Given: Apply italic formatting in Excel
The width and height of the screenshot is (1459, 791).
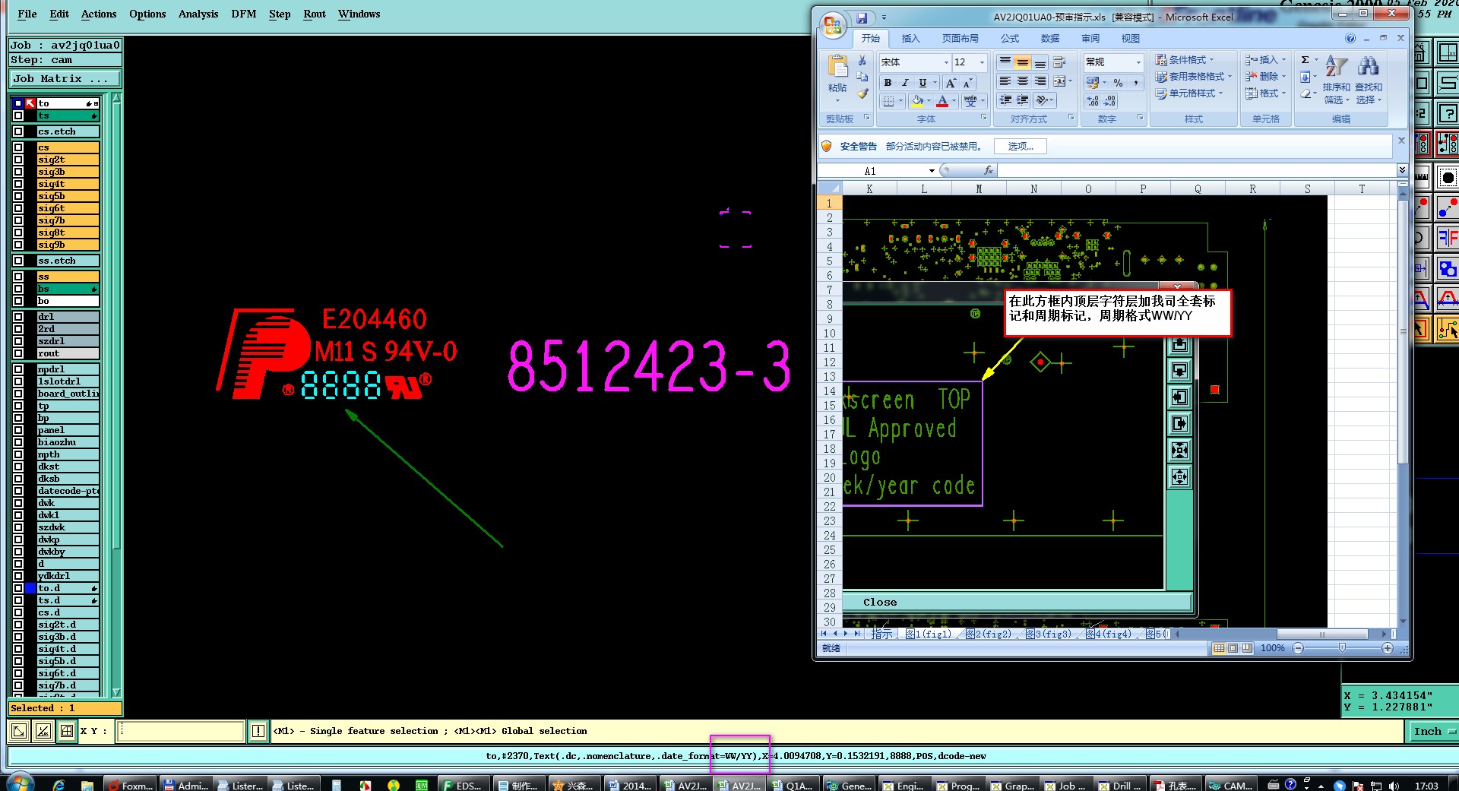Looking at the screenshot, I should coord(904,83).
